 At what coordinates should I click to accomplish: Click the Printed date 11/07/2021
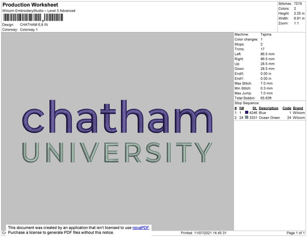(203, 233)
